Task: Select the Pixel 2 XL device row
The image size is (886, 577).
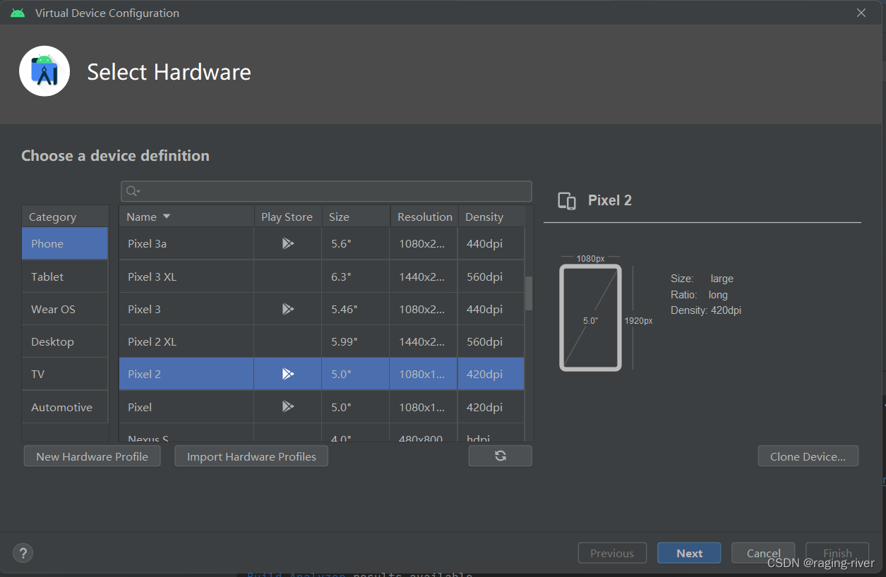Action: tap(321, 341)
